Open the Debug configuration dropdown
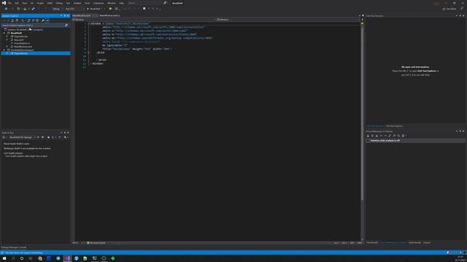 [58, 9]
